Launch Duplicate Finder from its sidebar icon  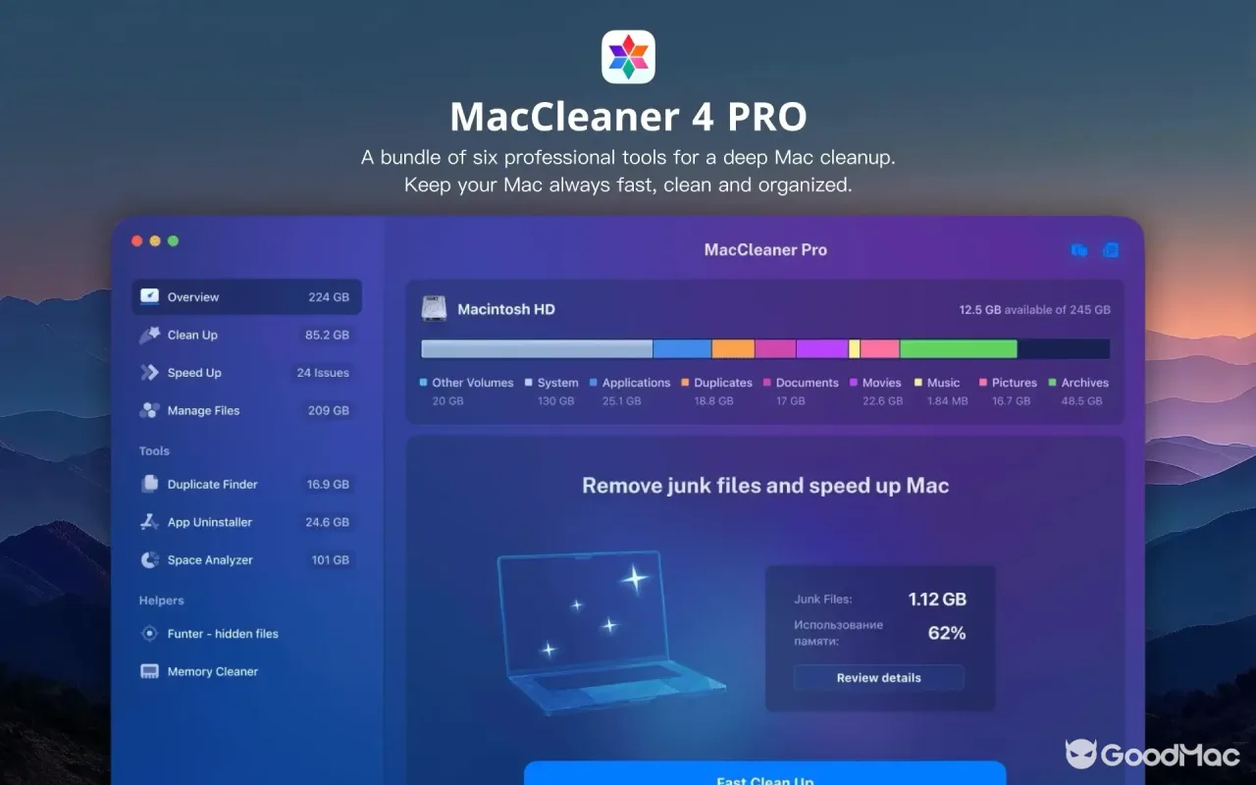click(x=149, y=484)
